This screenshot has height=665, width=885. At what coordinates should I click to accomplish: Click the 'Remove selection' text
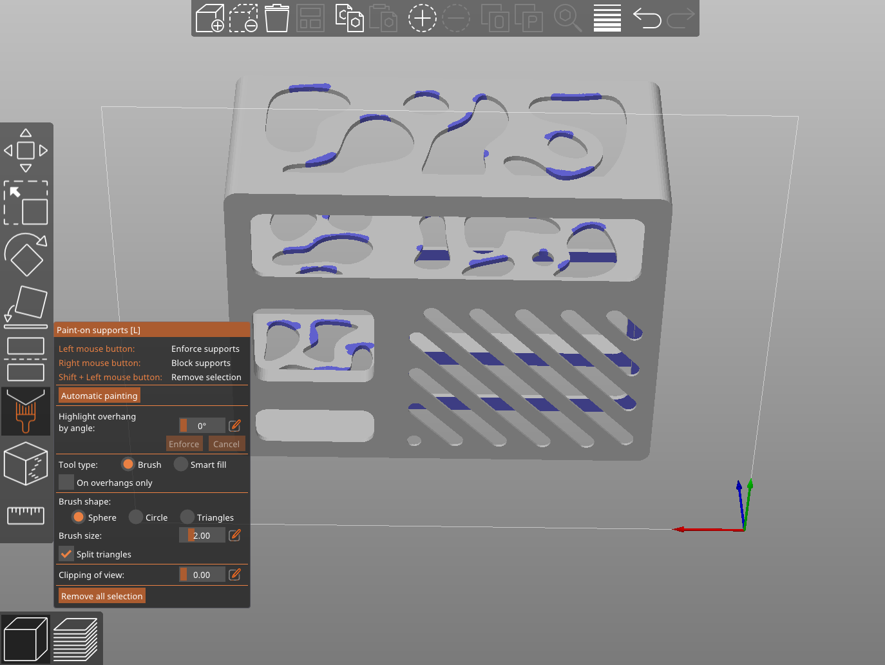pyautogui.click(x=206, y=377)
